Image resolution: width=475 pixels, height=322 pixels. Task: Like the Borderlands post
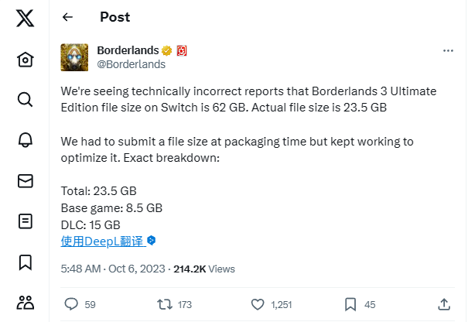pyautogui.click(x=257, y=304)
